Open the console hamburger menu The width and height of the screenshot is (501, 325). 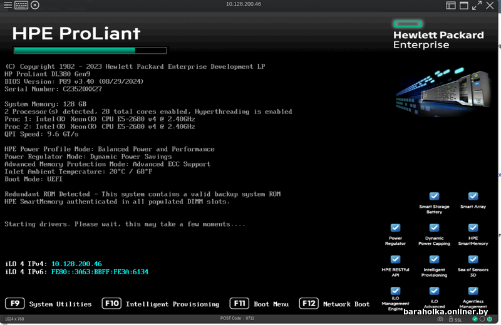coord(8,5)
